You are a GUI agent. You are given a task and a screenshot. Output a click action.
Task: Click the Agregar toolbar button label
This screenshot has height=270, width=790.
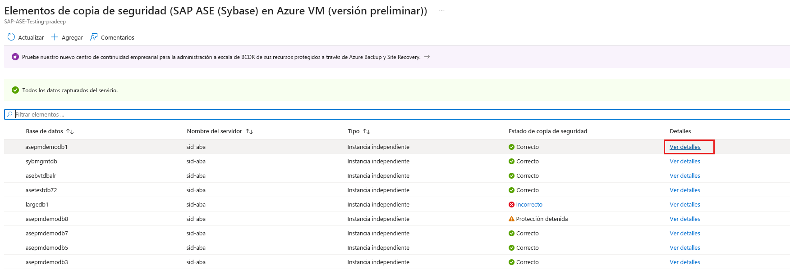[72, 38]
